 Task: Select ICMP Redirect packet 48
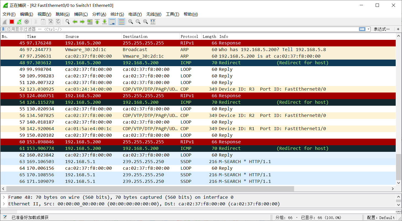coord(198,63)
